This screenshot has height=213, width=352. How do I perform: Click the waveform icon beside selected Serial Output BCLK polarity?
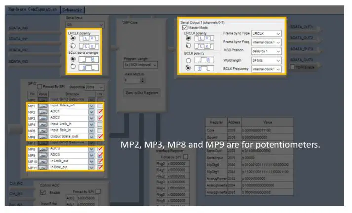click(x=204, y=68)
